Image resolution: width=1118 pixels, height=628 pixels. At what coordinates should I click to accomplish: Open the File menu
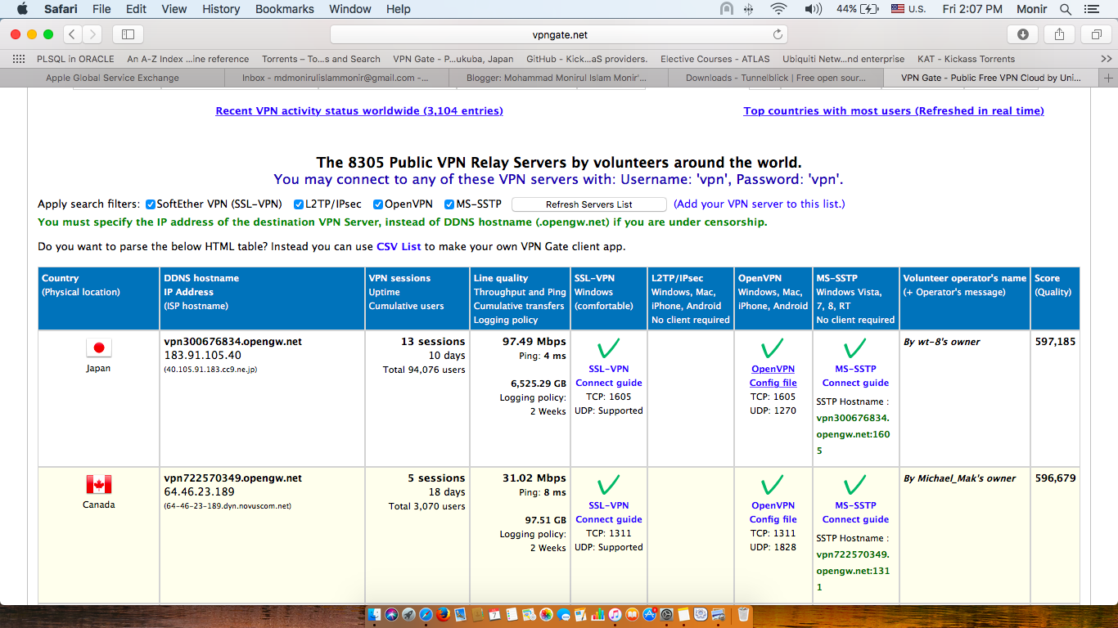101,9
